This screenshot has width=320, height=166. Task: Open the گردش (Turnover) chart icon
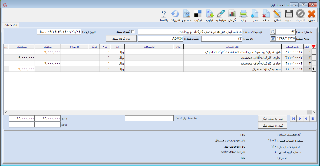point(232,14)
